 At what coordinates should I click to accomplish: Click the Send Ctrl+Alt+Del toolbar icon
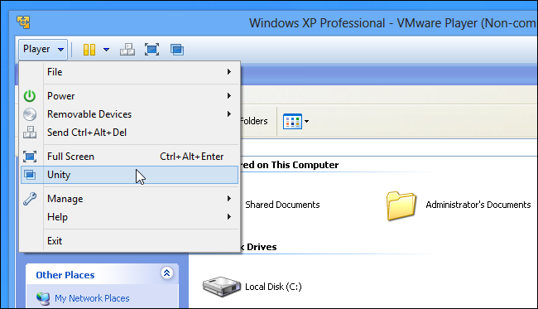click(127, 50)
